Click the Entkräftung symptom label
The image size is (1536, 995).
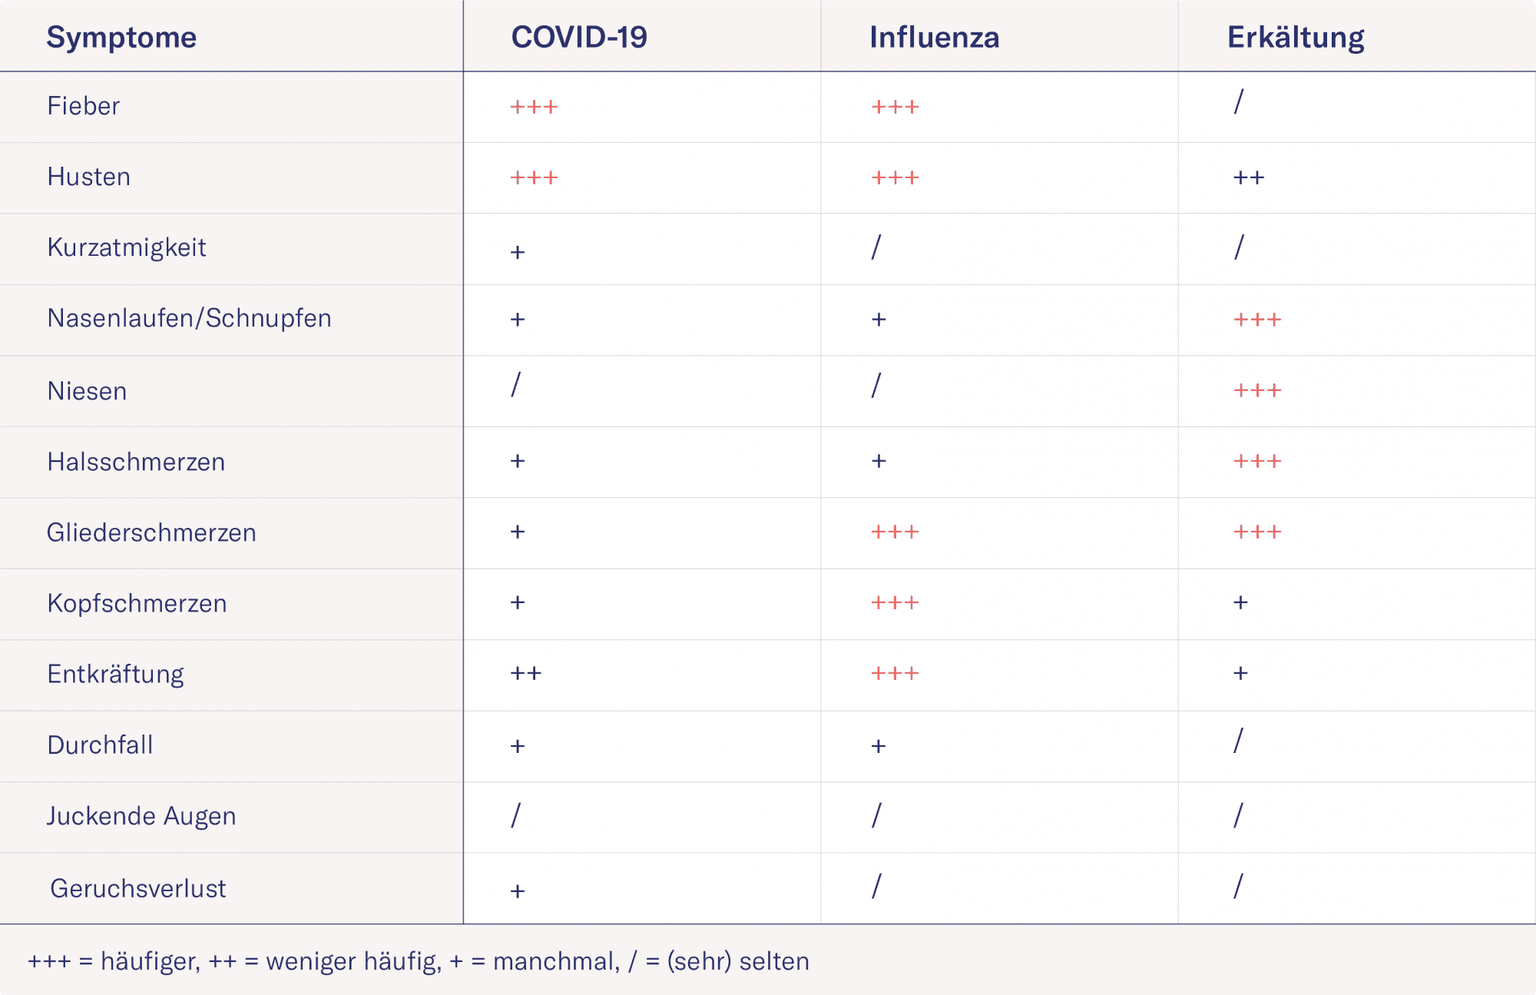[x=115, y=675]
